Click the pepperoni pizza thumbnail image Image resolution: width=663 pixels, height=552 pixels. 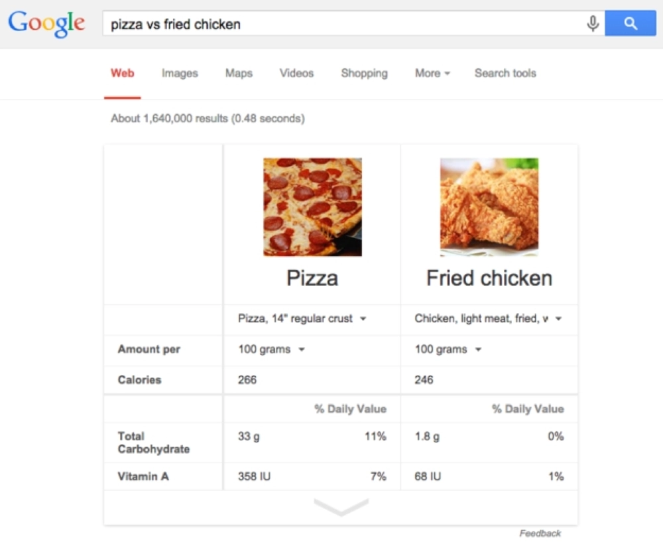[x=312, y=207]
